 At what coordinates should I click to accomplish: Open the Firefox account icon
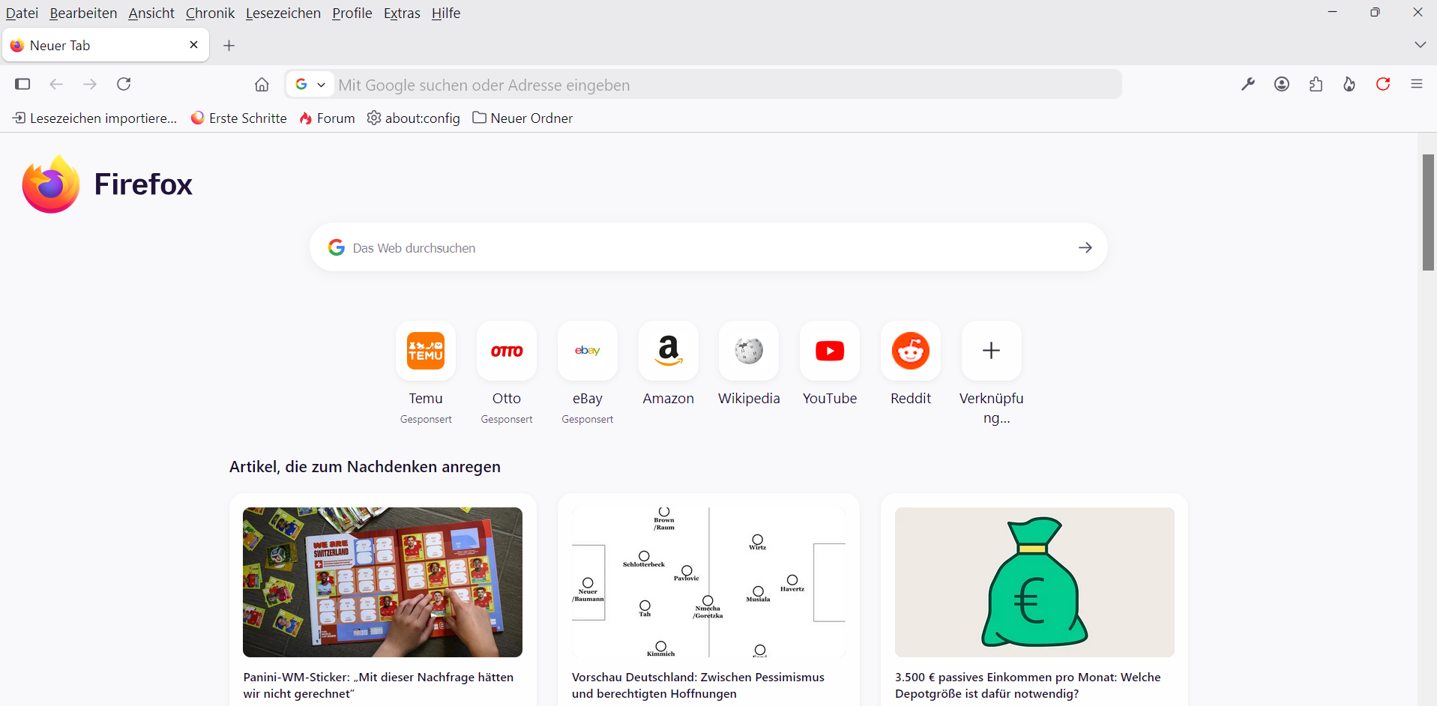[1282, 84]
